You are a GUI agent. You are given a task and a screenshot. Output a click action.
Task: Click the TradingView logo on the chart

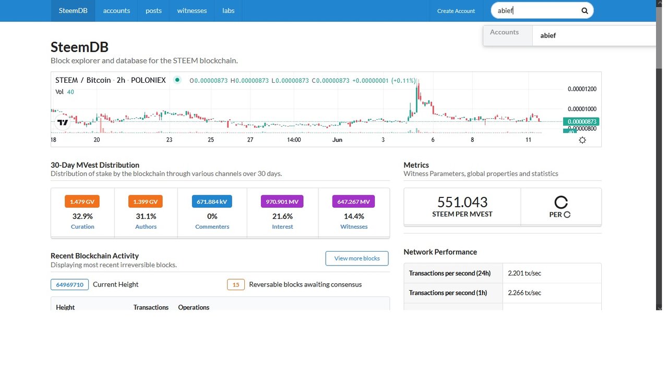[x=63, y=123]
